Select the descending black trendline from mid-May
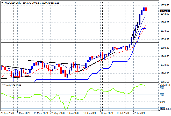The image size is (171, 116). (56, 63)
